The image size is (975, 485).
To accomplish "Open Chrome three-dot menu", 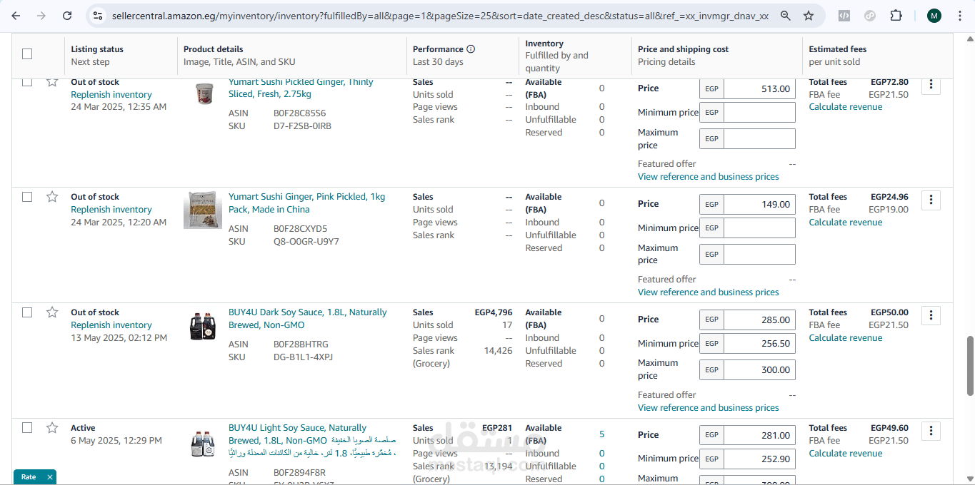I will pyautogui.click(x=959, y=16).
